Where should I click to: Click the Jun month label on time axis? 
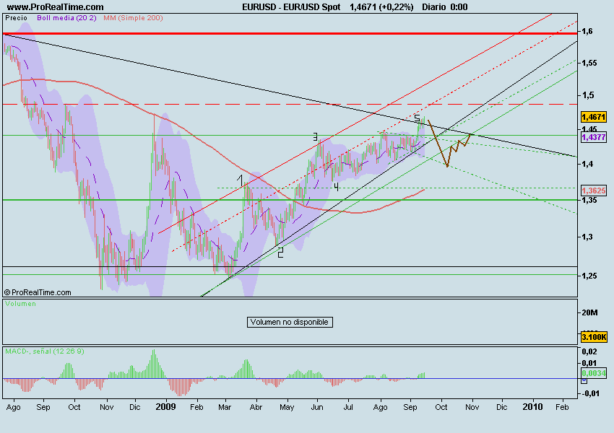(317, 407)
